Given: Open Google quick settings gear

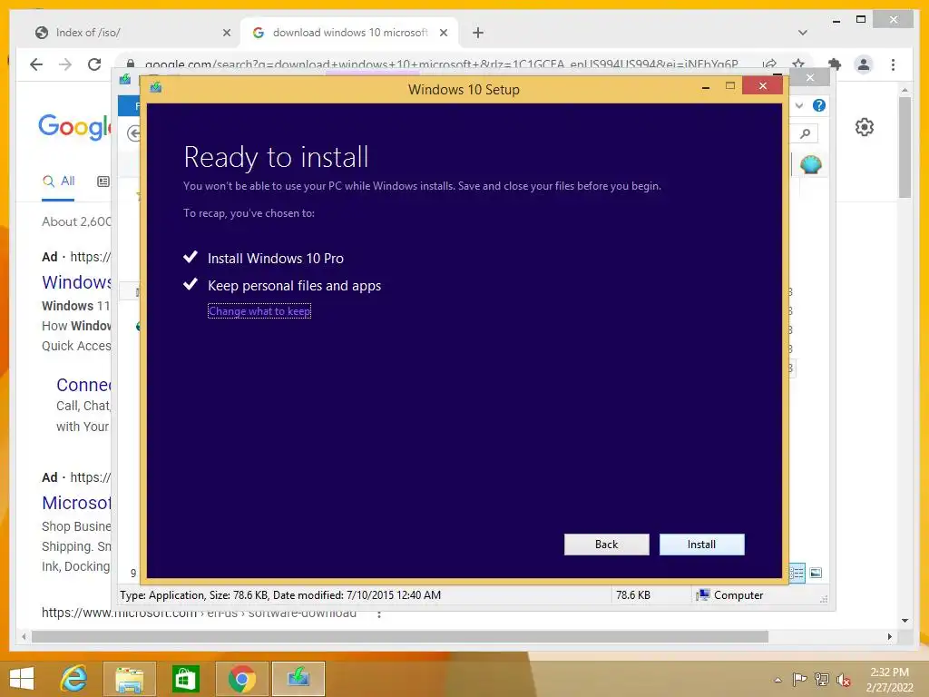Looking at the screenshot, I should tap(864, 127).
